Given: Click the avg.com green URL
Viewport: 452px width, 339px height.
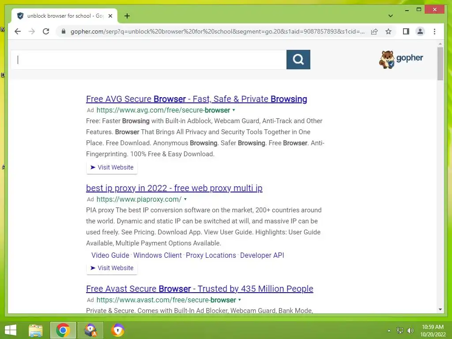Looking at the screenshot, I should click(163, 110).
